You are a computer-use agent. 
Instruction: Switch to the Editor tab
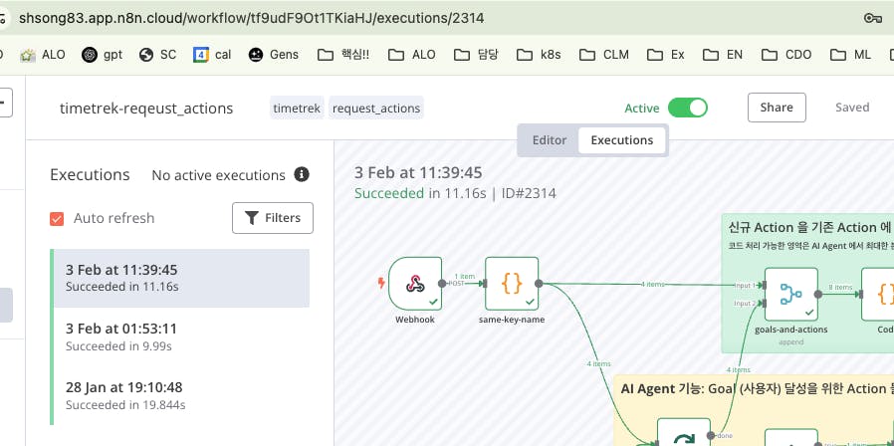click(550, 140)
